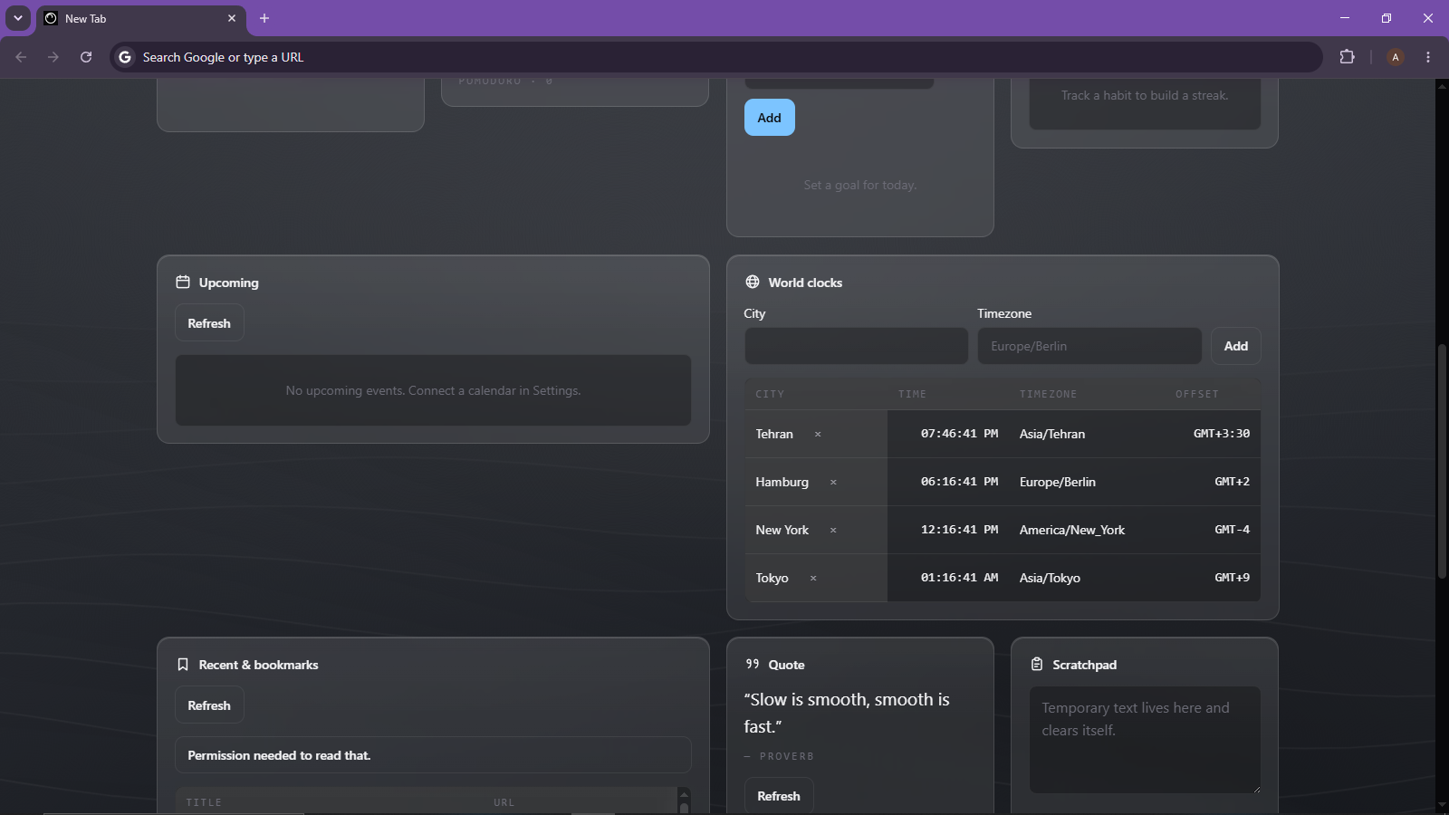This screenshot has width=1449, height=815.
Task: Click the Quote quotation mark icon
Action: 753,664
